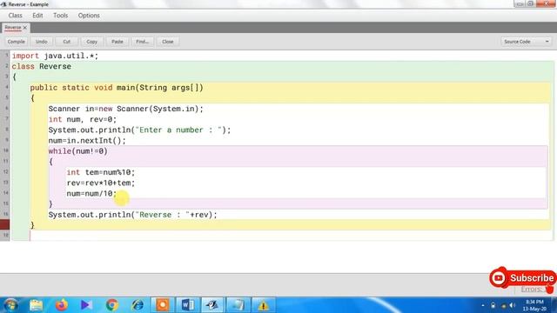Screen dimensions: 557x313
Task: Click the volume speaker tray icon
Action: tap(513, 305)
